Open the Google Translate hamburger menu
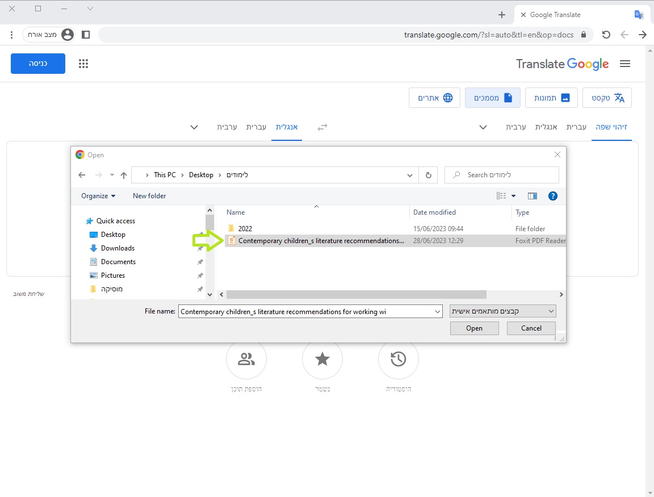 coord(625,64)
